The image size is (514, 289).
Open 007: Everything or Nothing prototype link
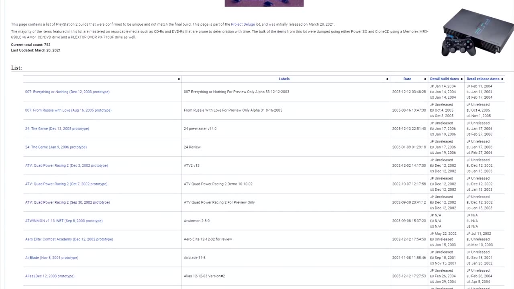coord(67,92)
